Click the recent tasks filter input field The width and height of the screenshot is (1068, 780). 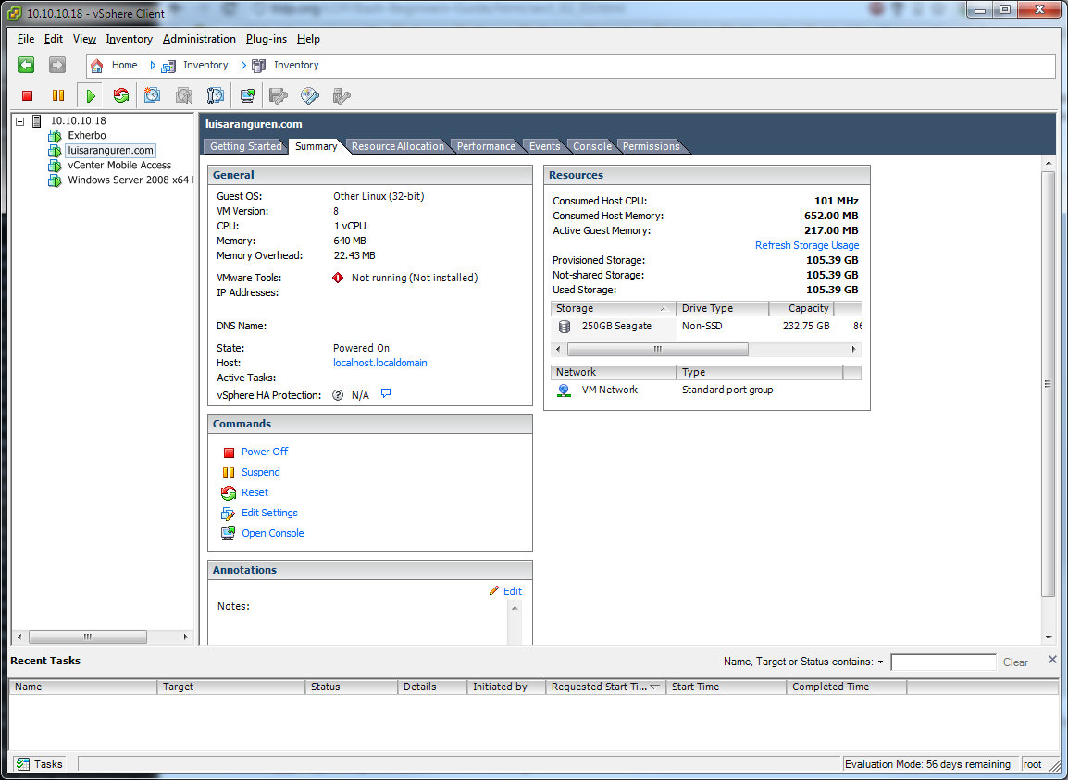point(943,662)
